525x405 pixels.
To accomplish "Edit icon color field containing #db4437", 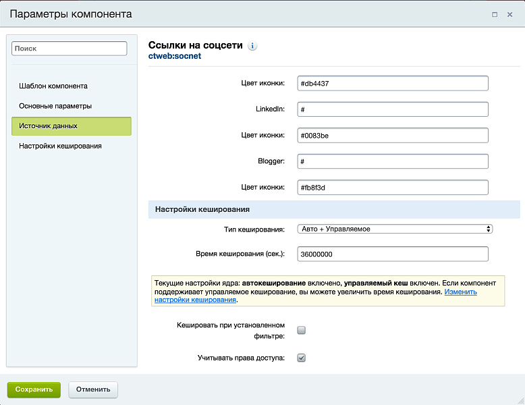I will coord(392,83).
